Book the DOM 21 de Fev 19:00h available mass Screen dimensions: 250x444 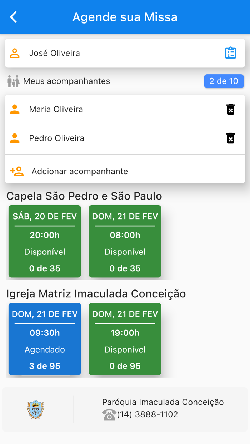pos(125,339)
